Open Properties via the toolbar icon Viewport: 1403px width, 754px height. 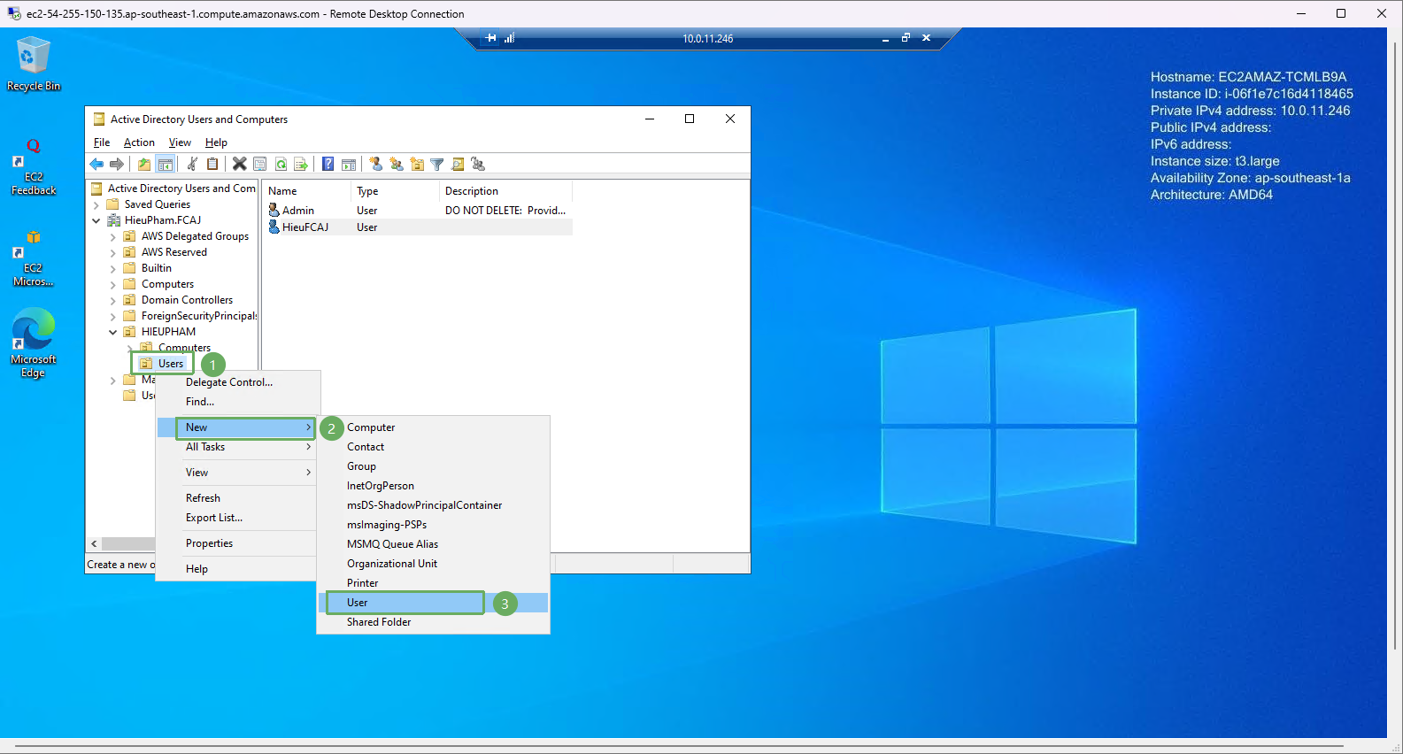pyautogui.click(x=260, y=164)
